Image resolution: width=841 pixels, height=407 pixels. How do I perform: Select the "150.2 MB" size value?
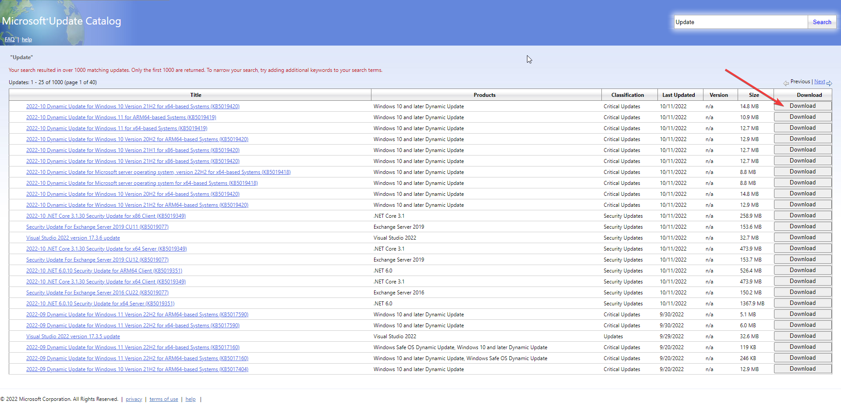click(x=751, y=293)
